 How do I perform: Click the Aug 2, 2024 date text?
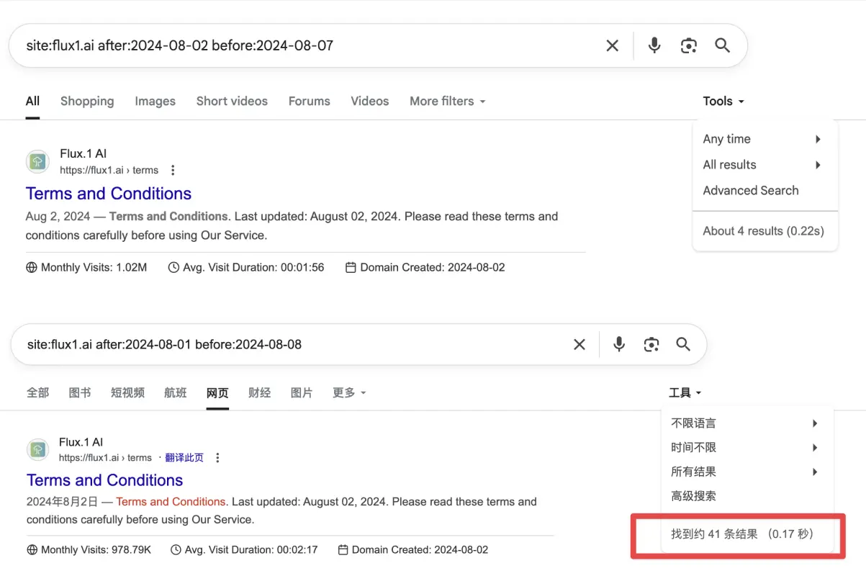coord(58,216)
